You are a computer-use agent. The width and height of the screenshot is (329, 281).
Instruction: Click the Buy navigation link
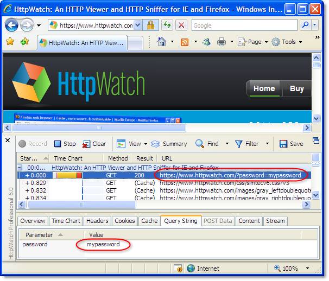(297, 88)
